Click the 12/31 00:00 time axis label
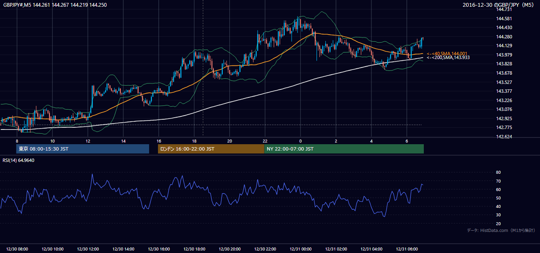 click(x=300, y=249)
